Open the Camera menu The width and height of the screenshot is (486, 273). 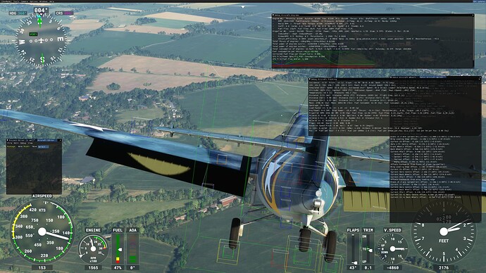point(24,1)
